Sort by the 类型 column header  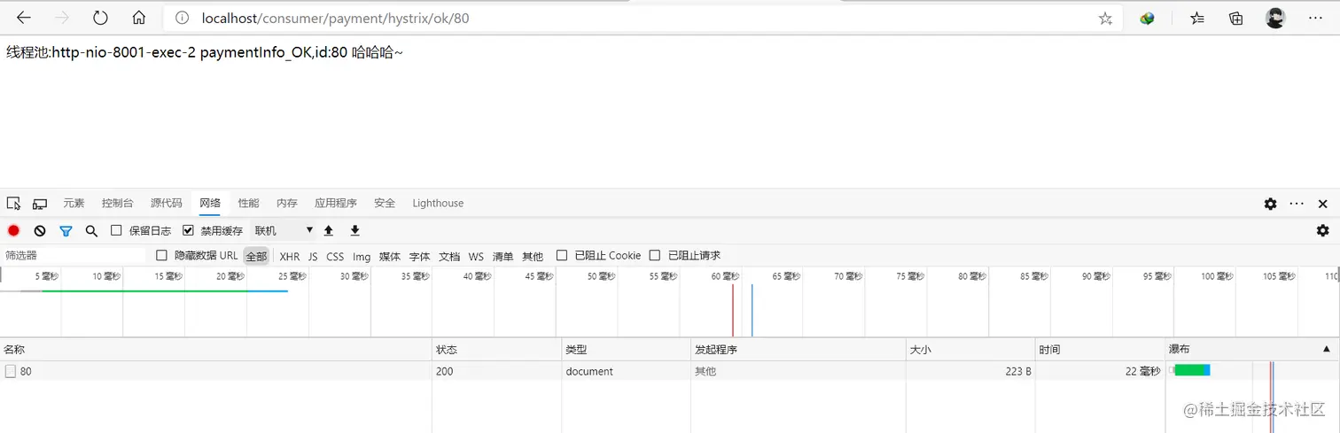click(x=626, y=350)
